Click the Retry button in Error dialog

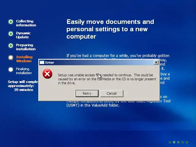pos(87,93)
